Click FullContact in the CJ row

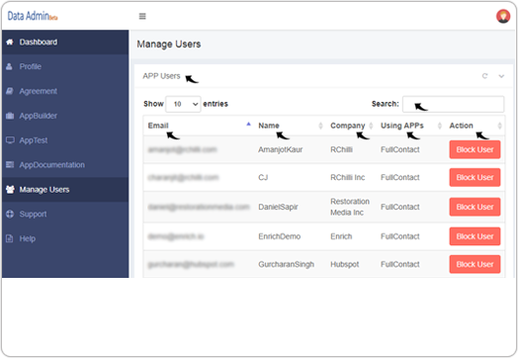pos(400,177)
